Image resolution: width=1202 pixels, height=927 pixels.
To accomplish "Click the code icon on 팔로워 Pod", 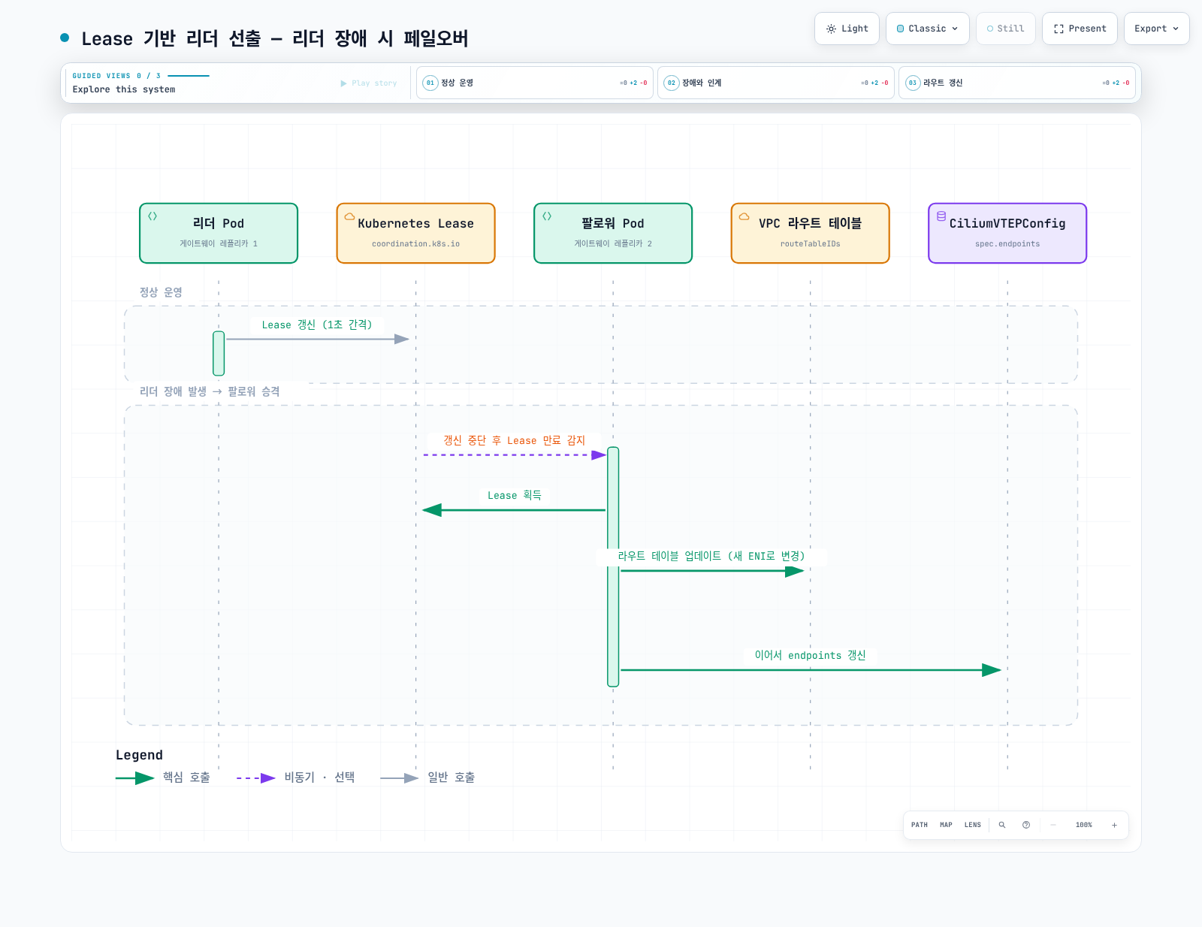I will coord(547,216).
